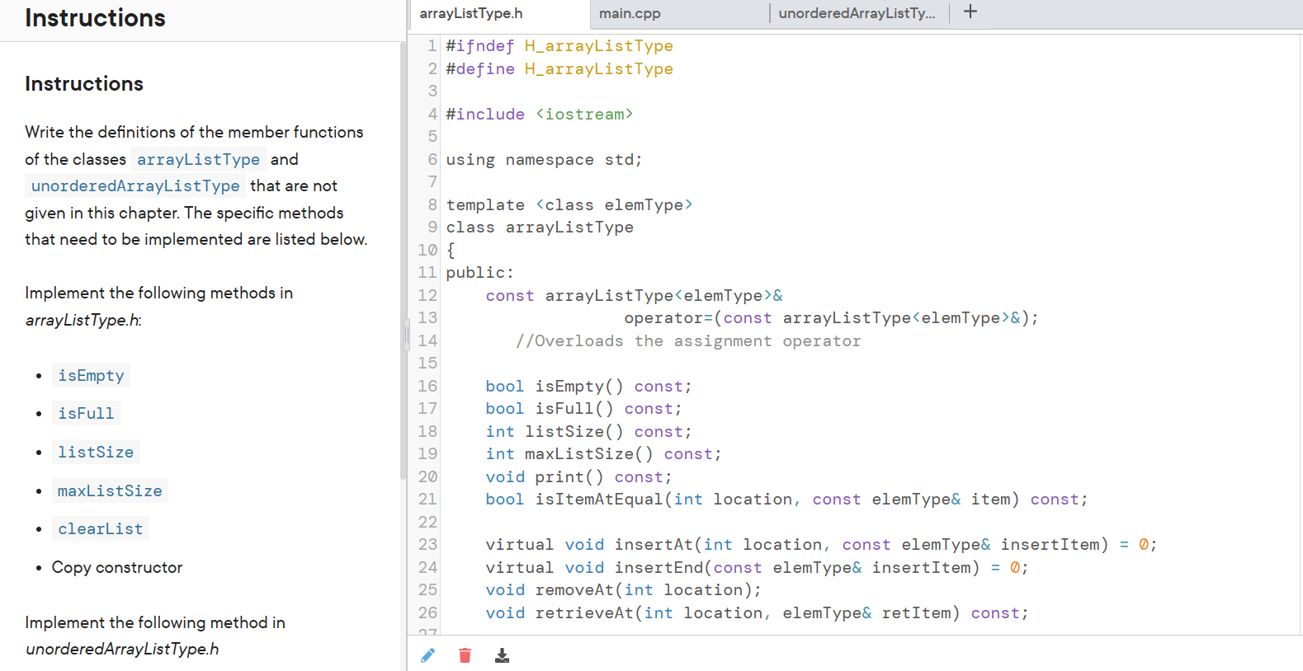1303x671 pixels.
Task: Click the panel divider resize handle
Action: click(x=407, y=335)
